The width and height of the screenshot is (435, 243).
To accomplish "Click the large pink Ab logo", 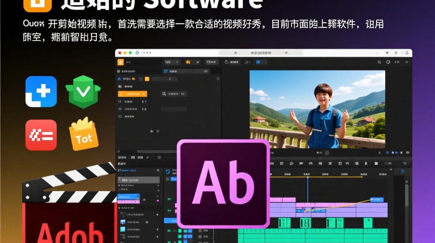I will [223, 184].
